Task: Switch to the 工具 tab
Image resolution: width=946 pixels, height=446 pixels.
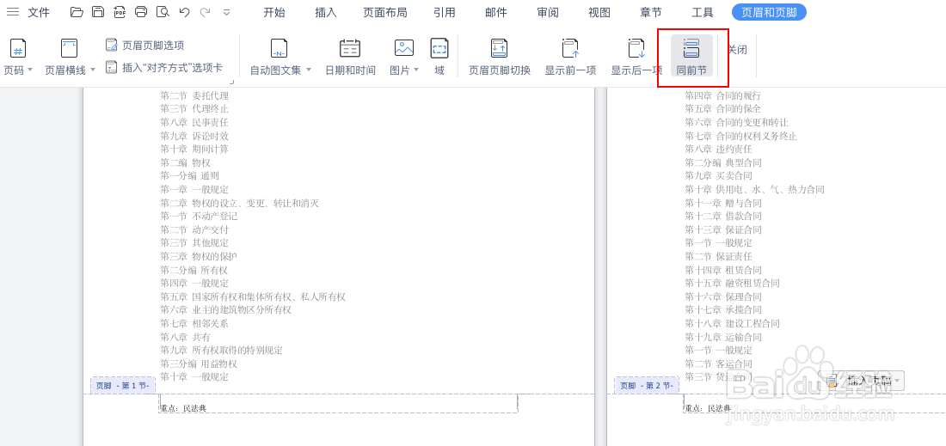Action: click(703, 12)
